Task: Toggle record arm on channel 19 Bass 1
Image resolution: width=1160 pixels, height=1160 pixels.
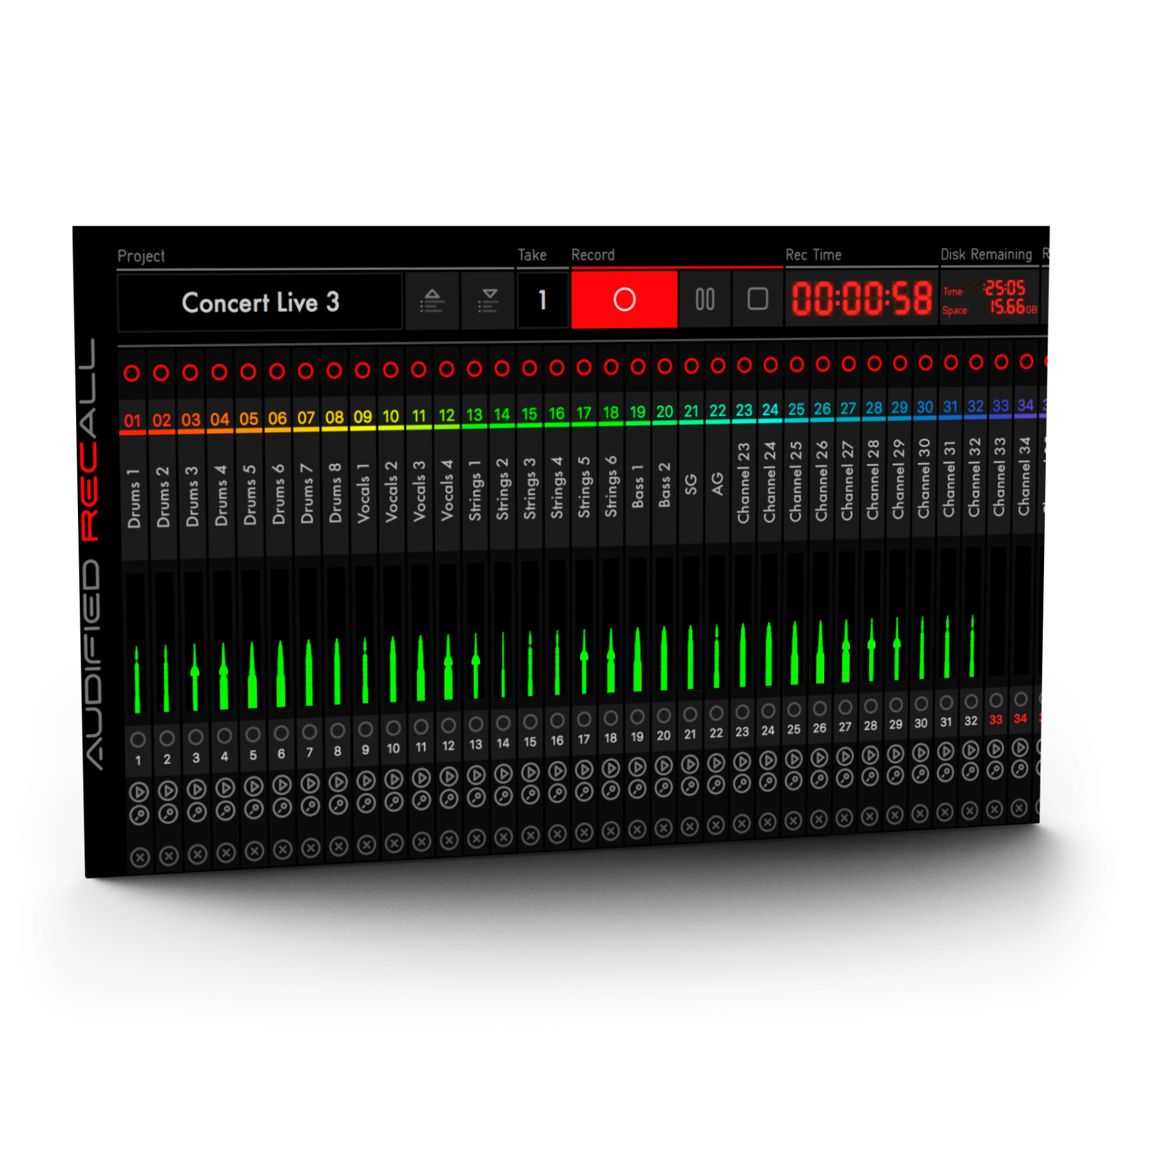Action: click(x=638, y=367)
